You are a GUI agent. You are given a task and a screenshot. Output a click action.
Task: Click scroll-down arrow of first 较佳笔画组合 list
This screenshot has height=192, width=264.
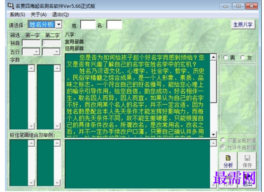click(31, 183)
